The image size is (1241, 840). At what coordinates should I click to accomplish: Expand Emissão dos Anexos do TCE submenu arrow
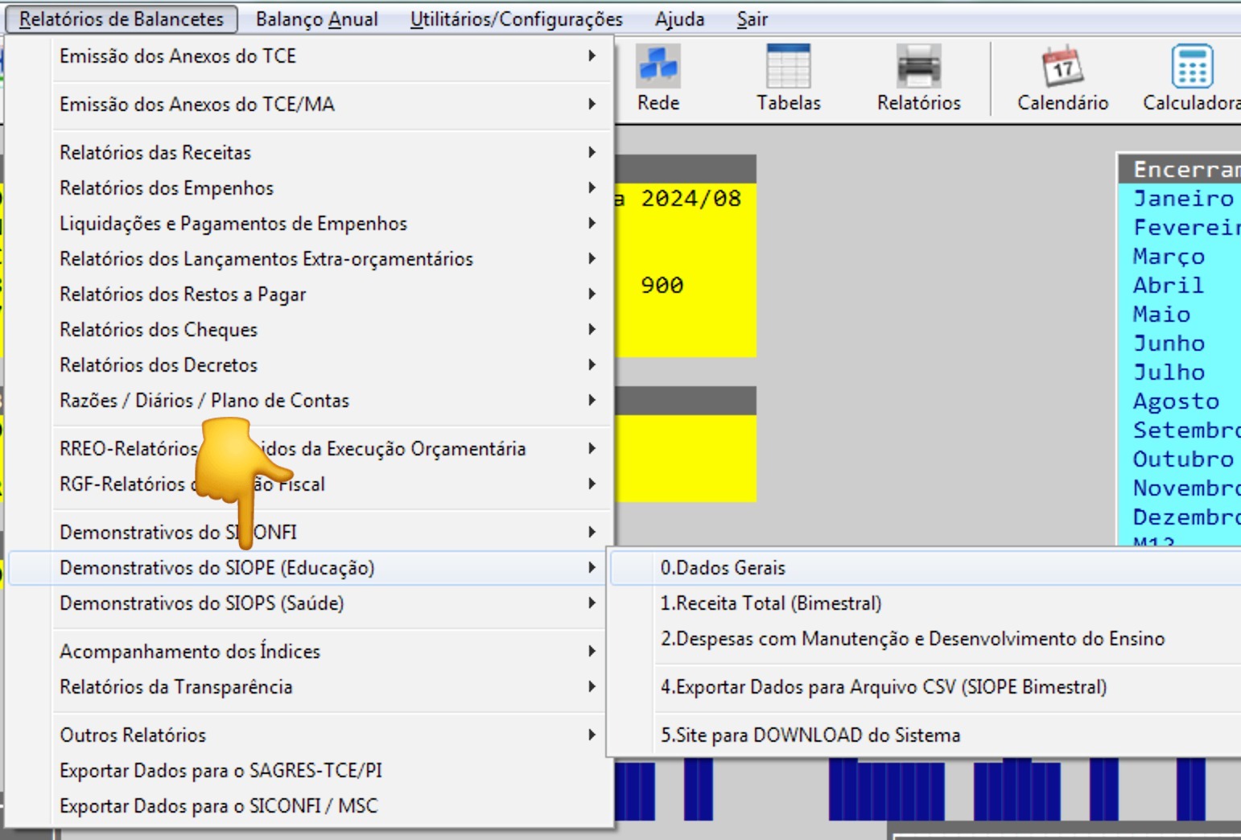pos(592,56)
